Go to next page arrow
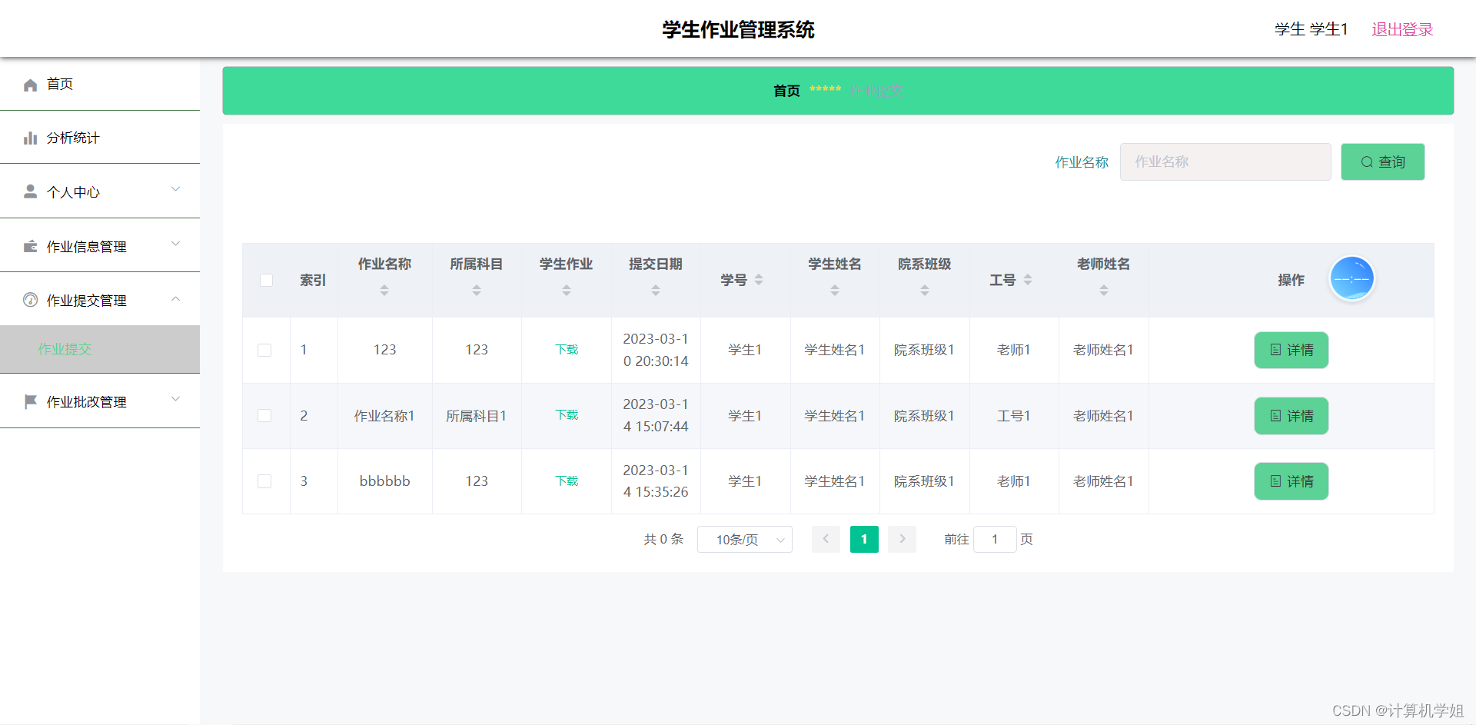The image size is (1476, 725). click(x=902, y=539)
